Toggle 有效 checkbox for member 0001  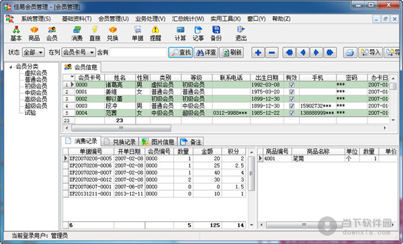click(x=292, y=92)
